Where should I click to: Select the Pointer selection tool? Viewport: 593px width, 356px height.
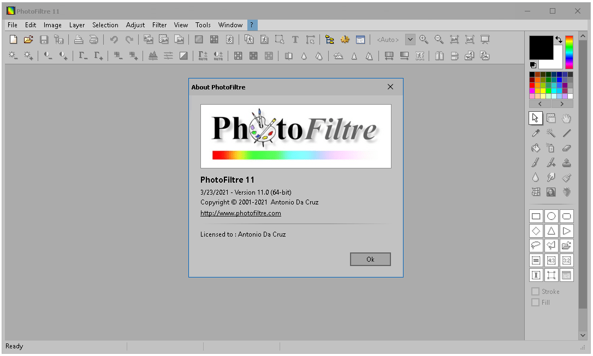click(536, 118)
